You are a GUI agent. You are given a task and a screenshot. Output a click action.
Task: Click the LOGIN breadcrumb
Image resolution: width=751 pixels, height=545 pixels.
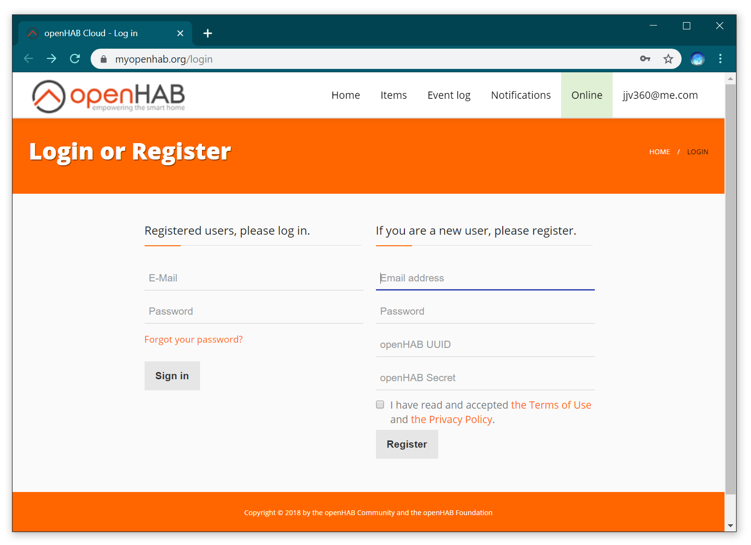(x=697, y=152)
